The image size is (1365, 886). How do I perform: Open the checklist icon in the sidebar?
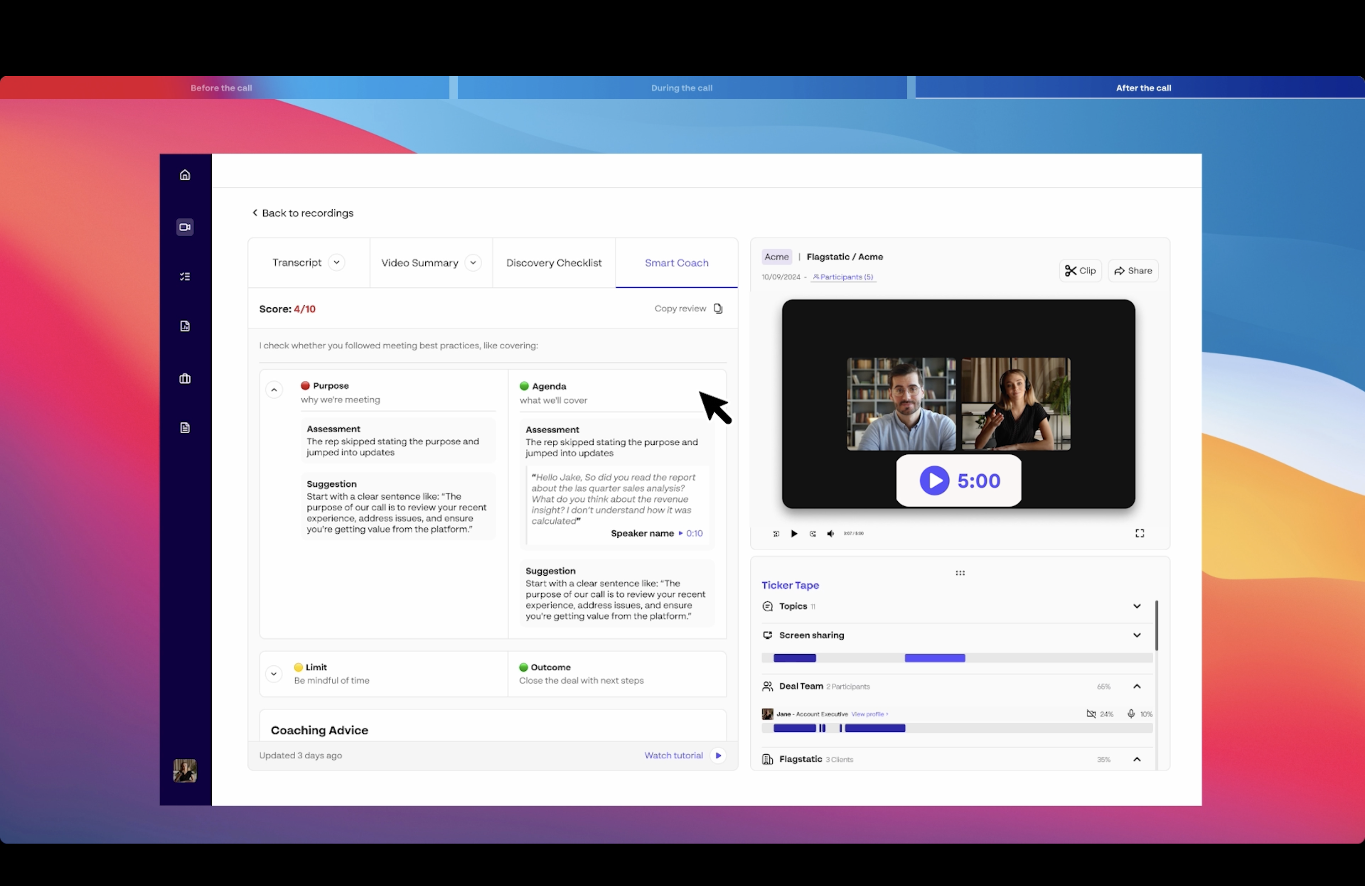click(185, 276)
